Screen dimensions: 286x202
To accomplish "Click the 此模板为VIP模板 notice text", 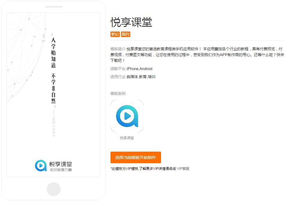I will [143, 168].
